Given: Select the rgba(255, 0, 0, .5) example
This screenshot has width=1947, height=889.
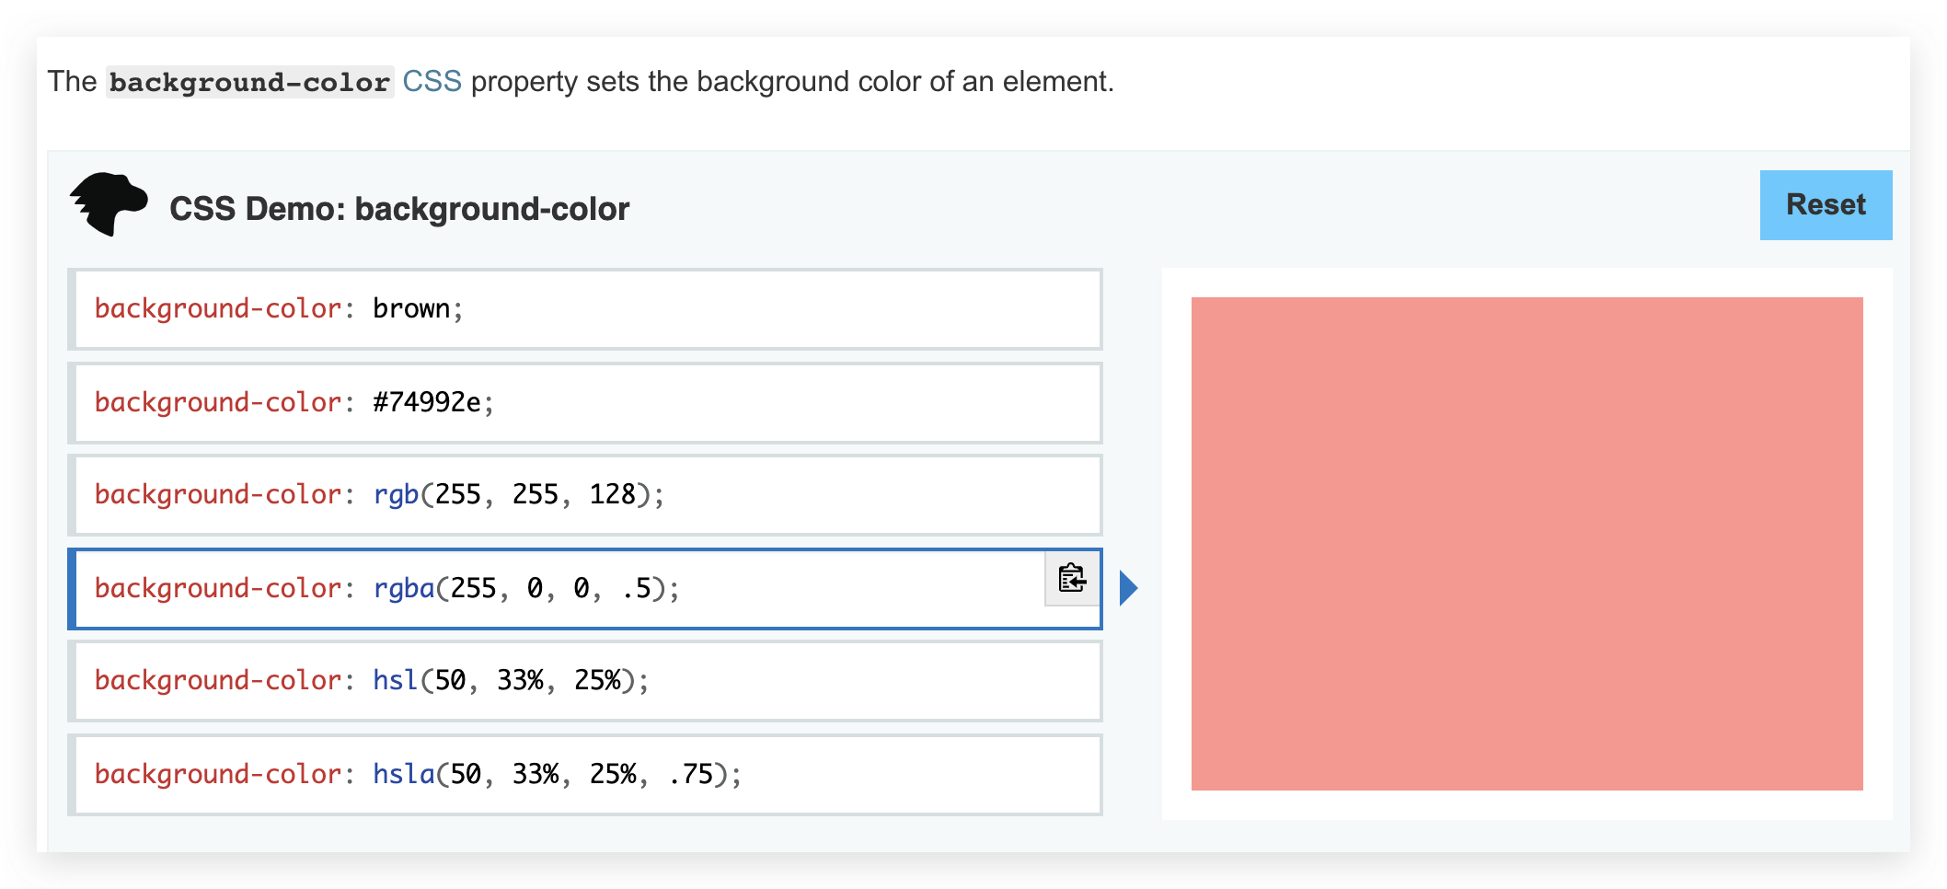Looking at the screenshot, I should coord(585,589).
